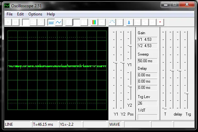Select the single sine wave display icon
Screen dimensions: 198x132
click(59, 22)
